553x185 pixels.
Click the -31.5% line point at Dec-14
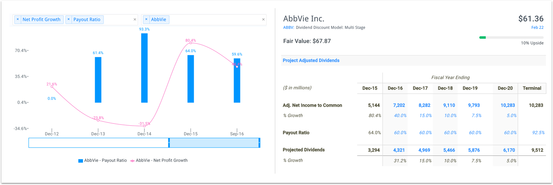[x=144, y=126]
